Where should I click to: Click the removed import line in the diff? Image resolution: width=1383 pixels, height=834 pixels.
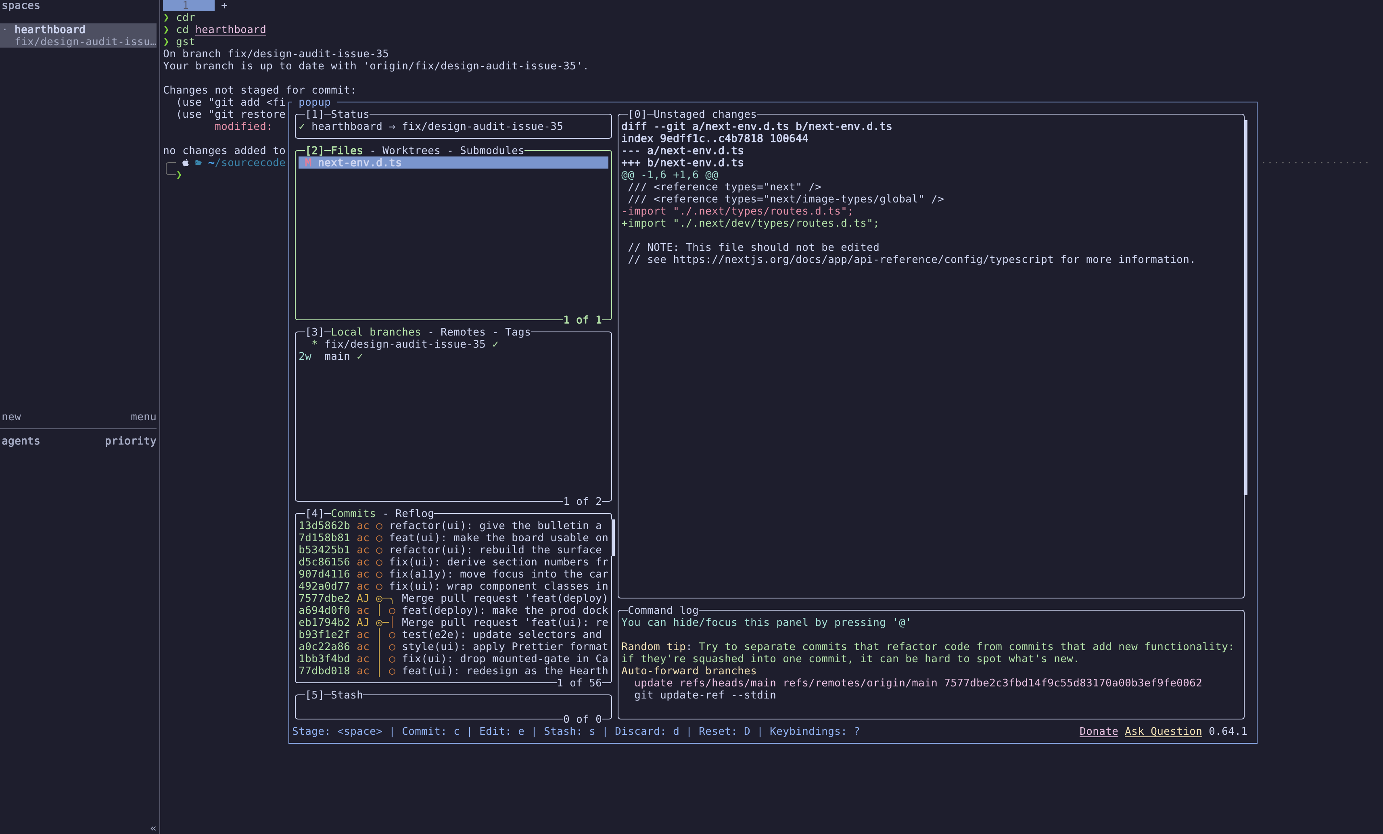click(737, 211)
